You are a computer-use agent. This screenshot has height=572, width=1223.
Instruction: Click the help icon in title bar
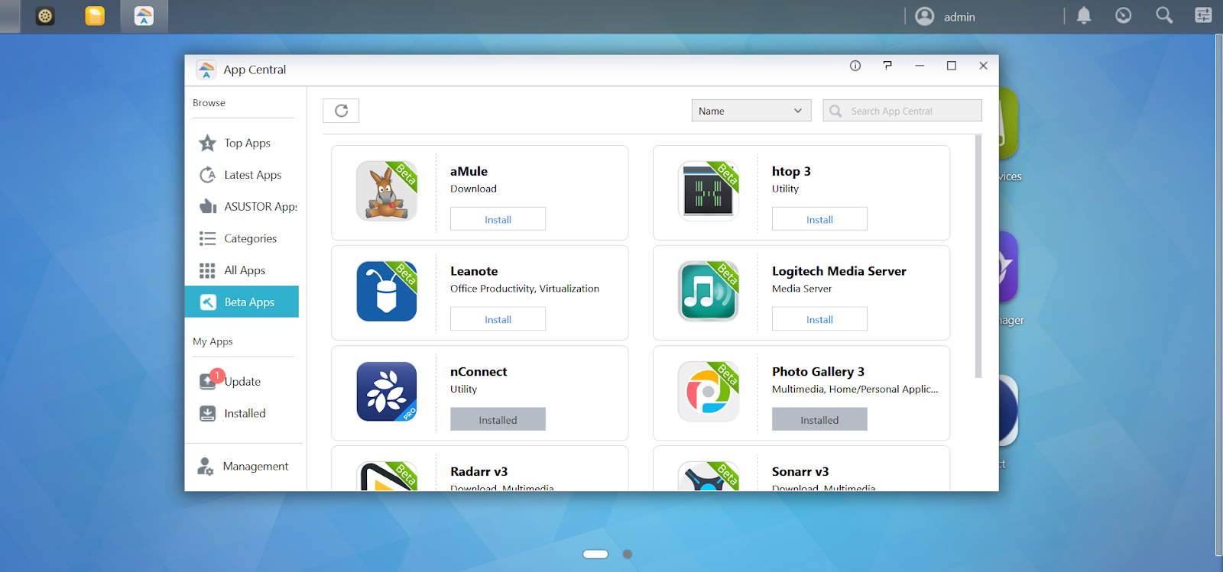pyautogui.click(x=887, y=66)
